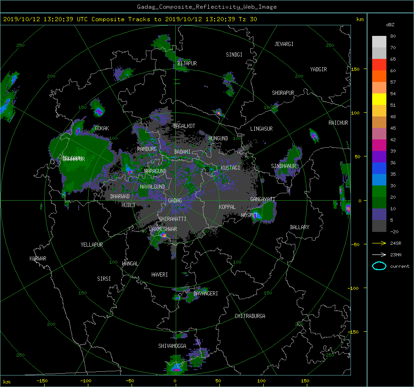414x387 pixels.
Task: Click the SHIRAHATTI city label
Action: [x=172, y=219]
